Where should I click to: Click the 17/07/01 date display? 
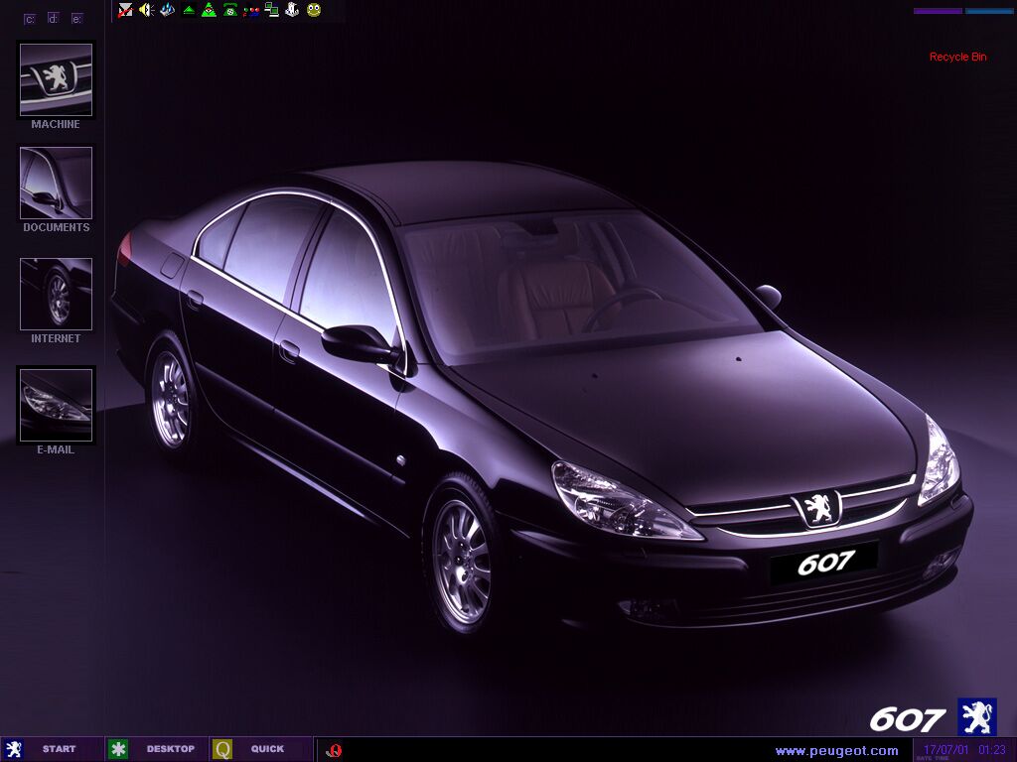pos(945,750)
